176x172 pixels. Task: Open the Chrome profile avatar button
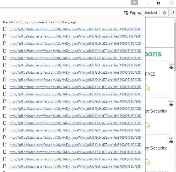pyautogui.click(x=134, y=2)
